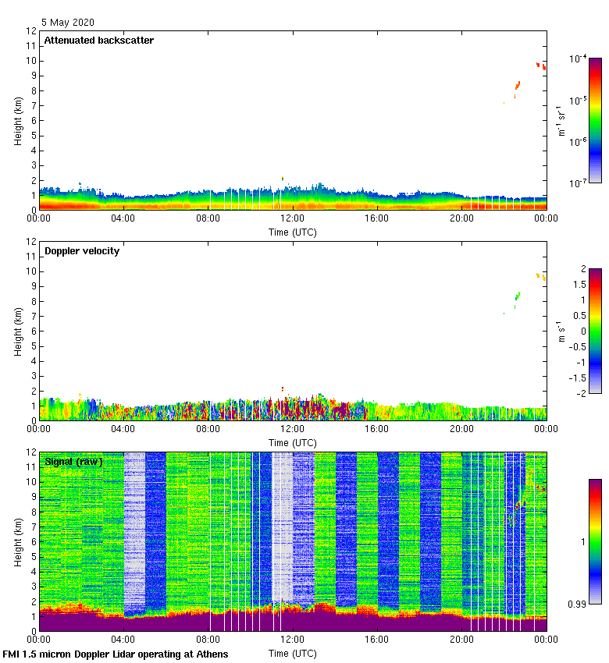Click 'Height (km)' axis label of Doppler plot
The height and width of the screenshot is (663, 609).
pos(18,331)
